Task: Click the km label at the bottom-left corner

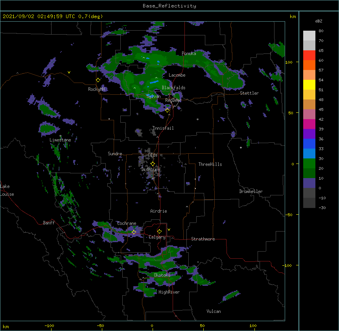Action: point(6,326)
